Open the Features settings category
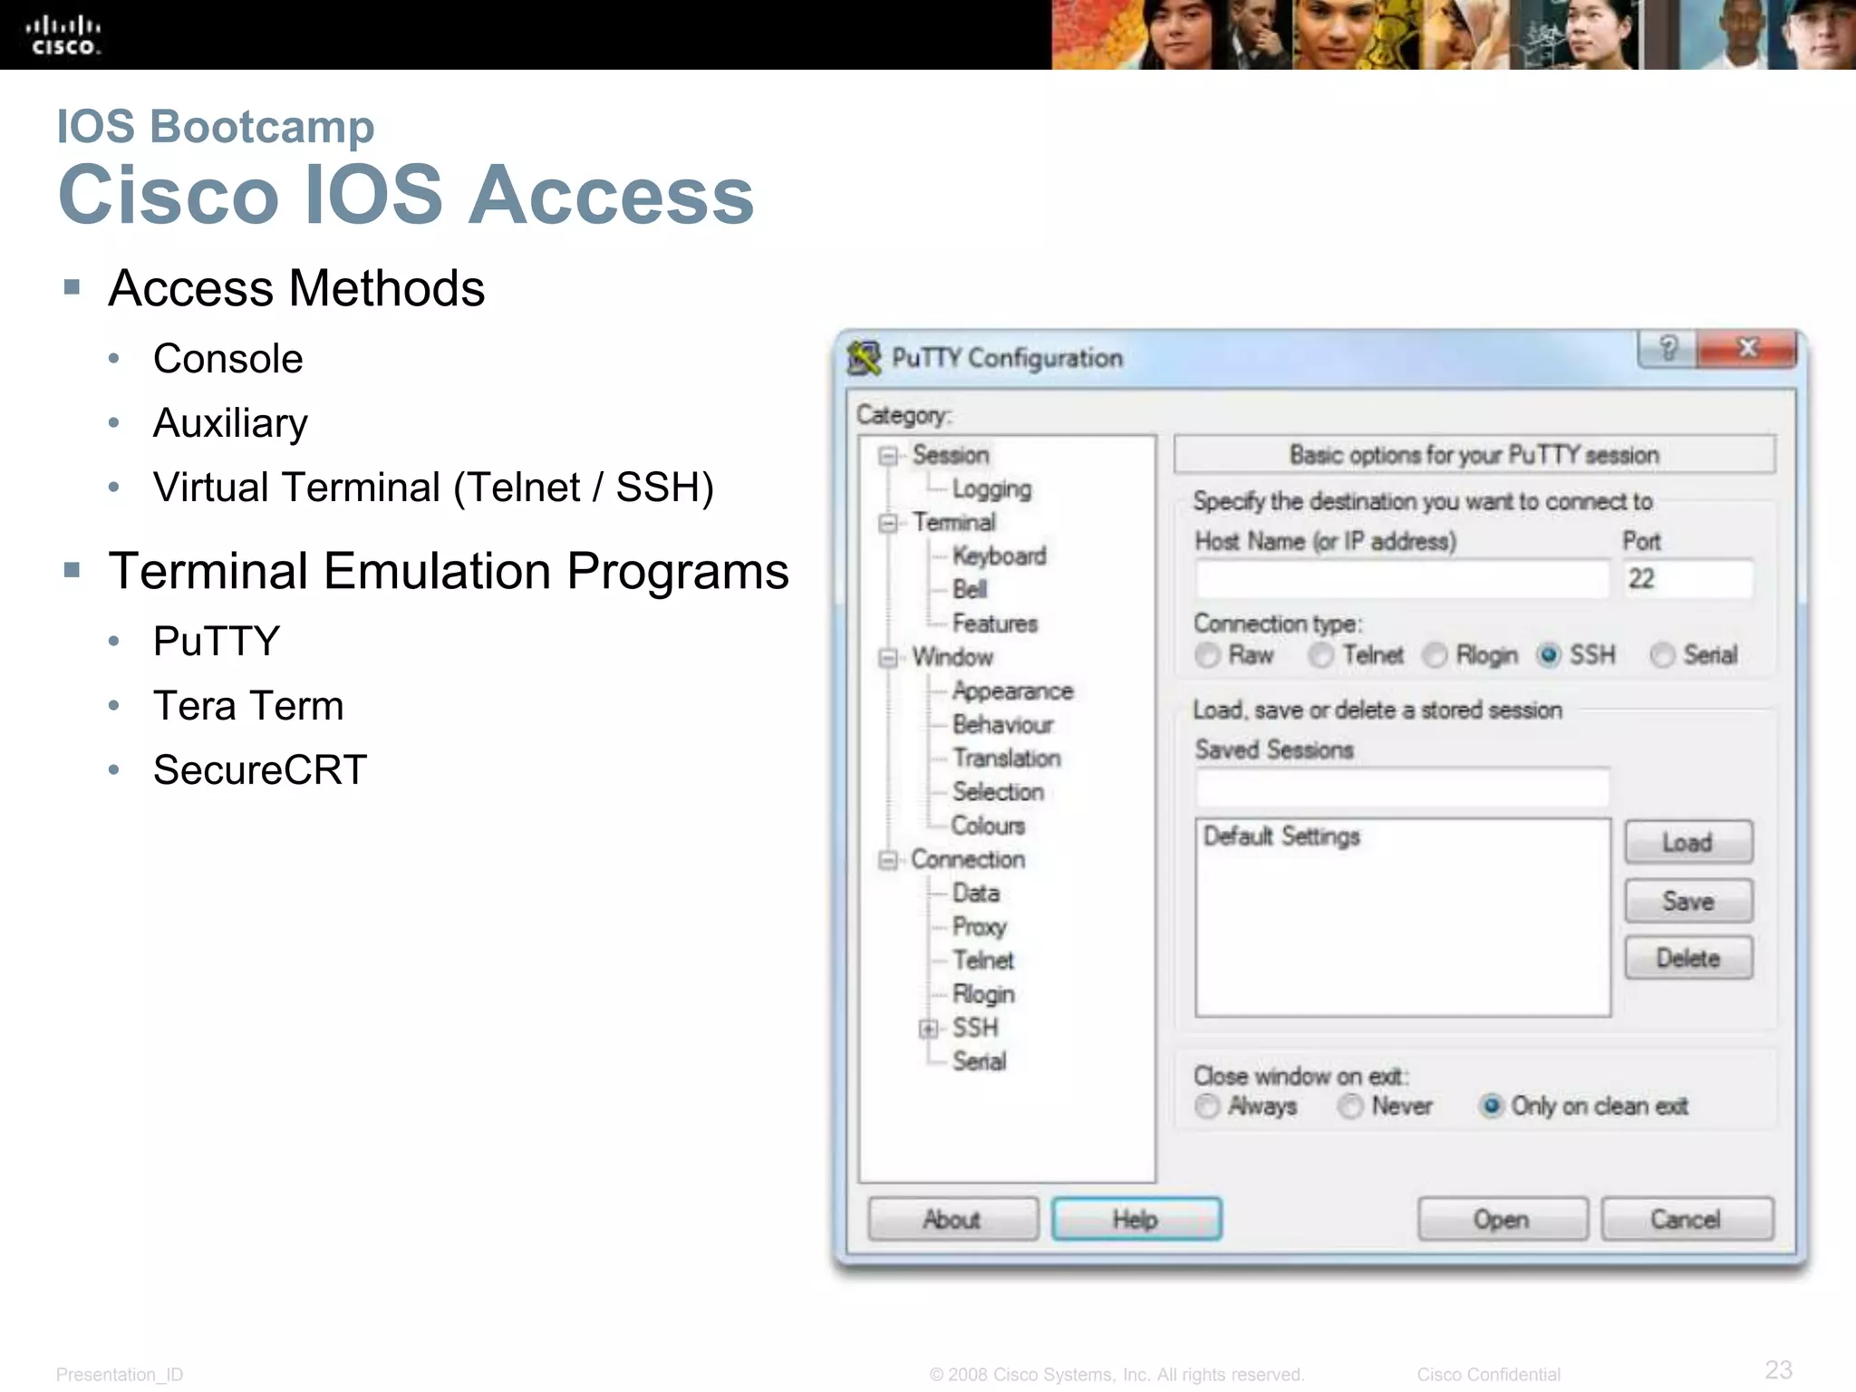Viewport: 1856px width, 1392px height. pyautogui.click(x=994, y=623)
